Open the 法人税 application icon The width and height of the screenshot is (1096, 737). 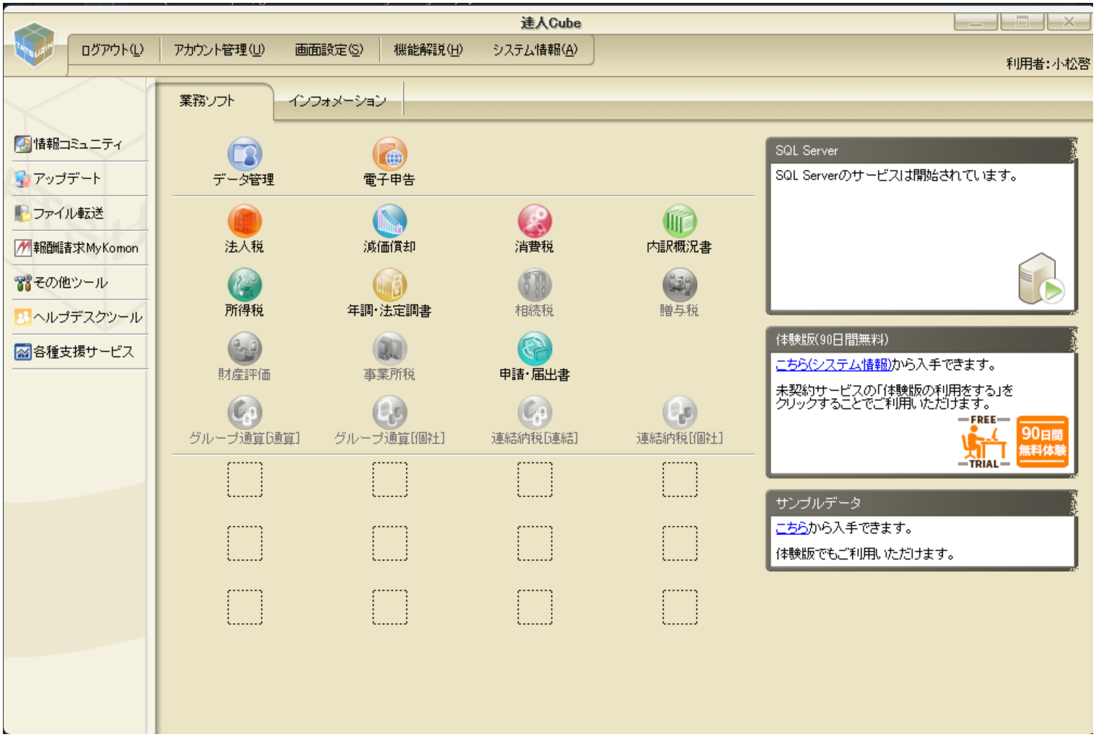245,221
